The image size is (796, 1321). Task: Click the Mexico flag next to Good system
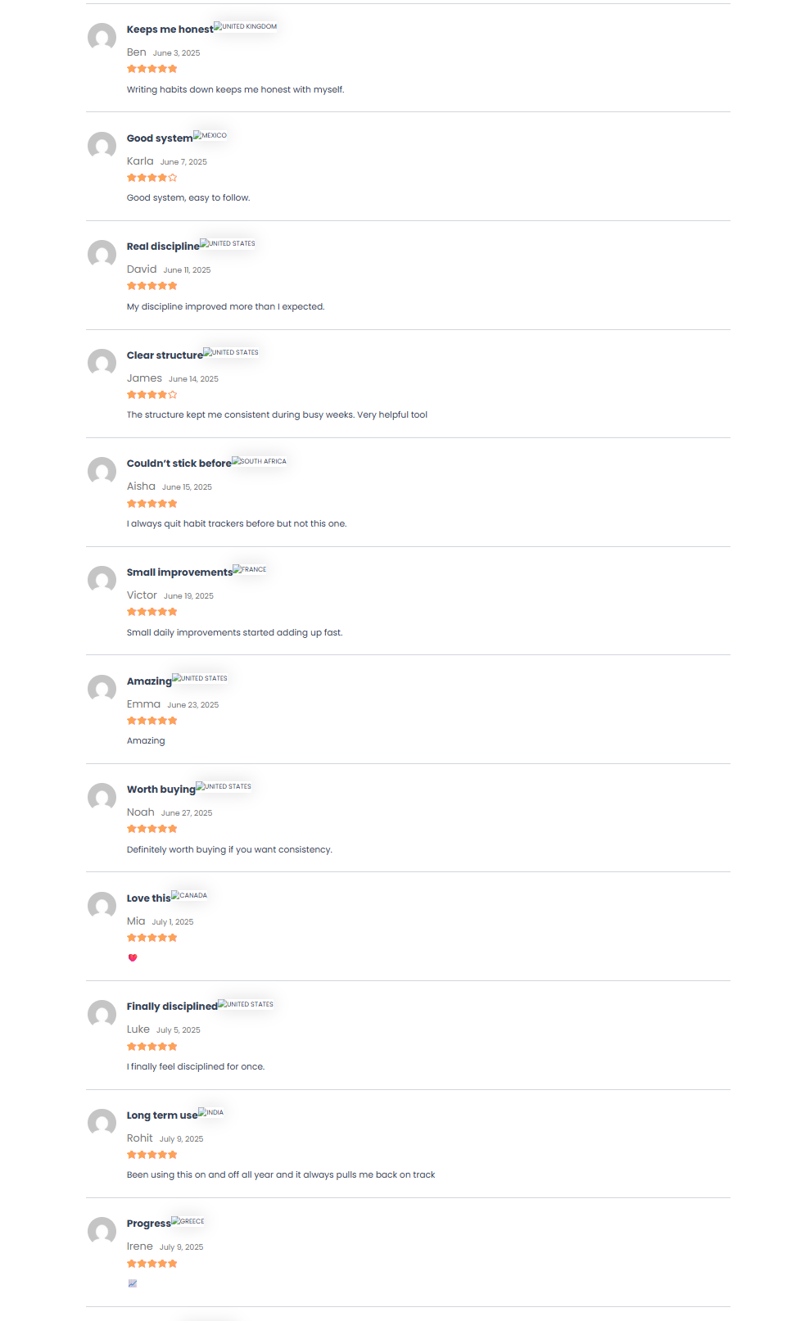click(210, 135)
